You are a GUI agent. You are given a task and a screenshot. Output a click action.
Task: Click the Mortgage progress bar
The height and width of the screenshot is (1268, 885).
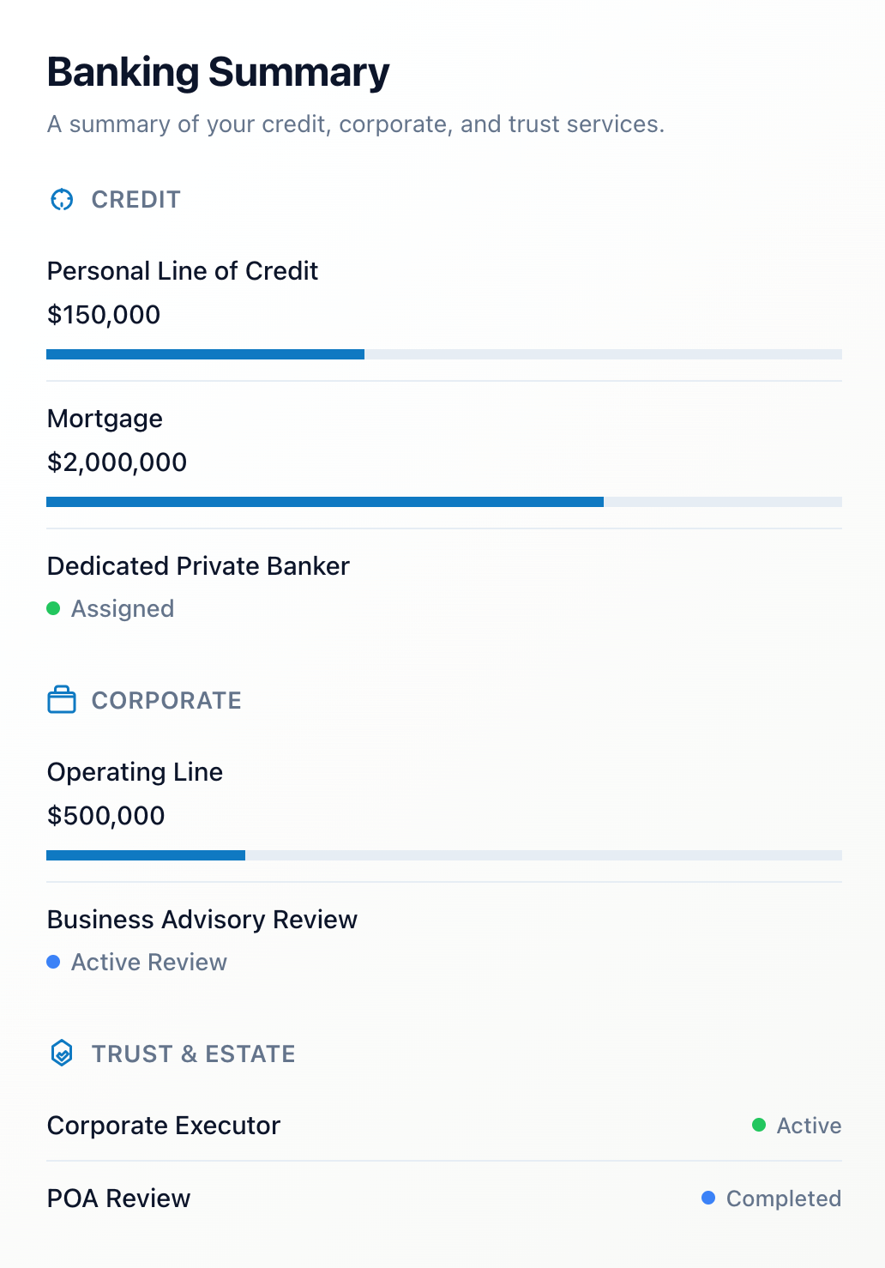(443, 502)
